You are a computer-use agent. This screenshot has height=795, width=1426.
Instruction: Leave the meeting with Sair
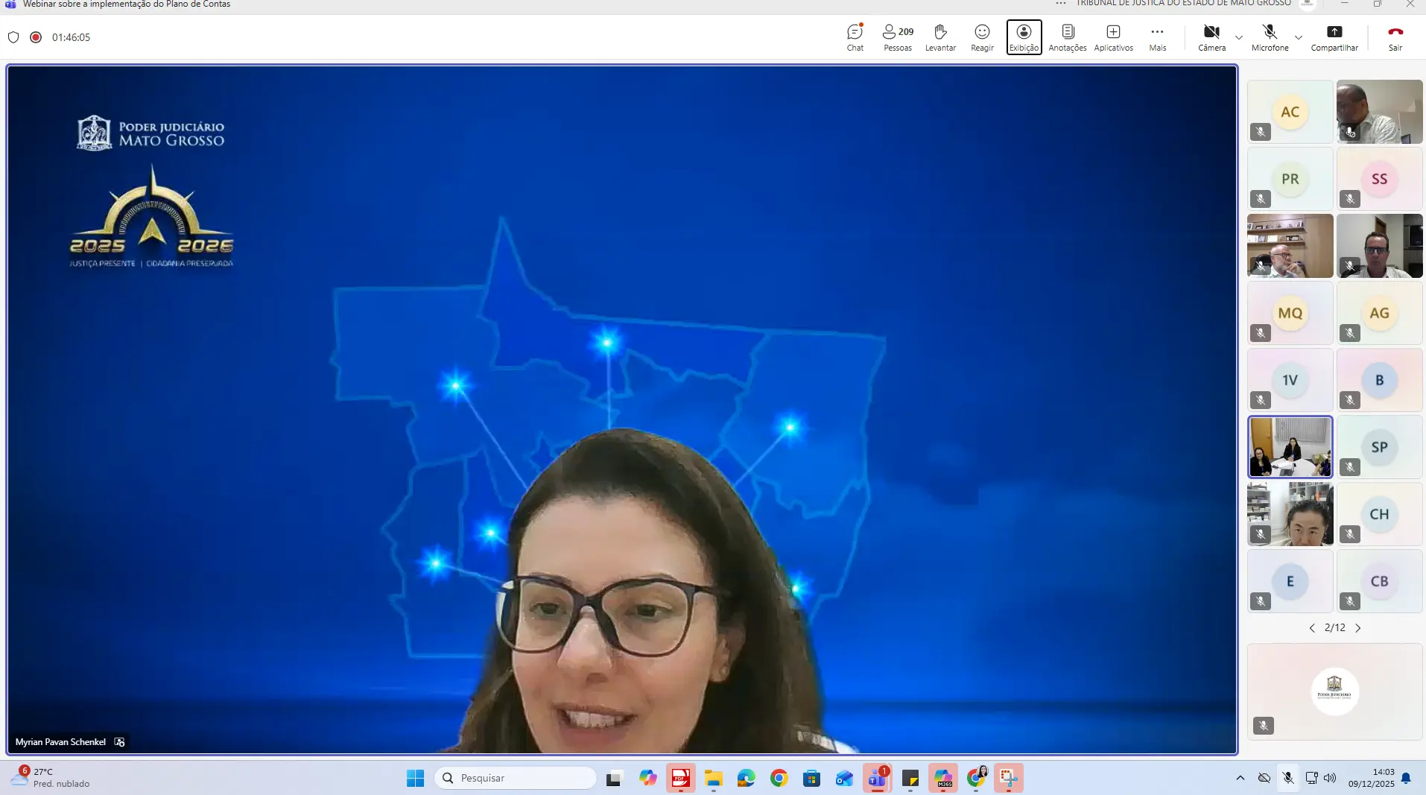[1395, 37]
